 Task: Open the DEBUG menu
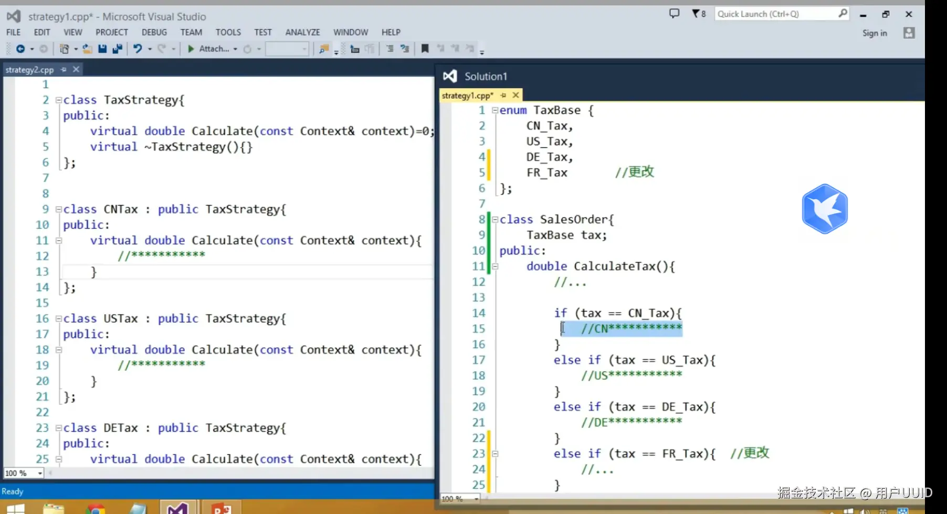pyautogui.click(x=154, y=33)
